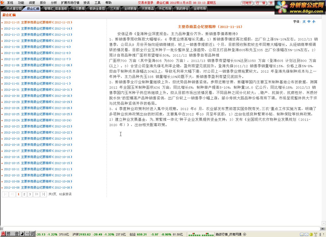Click the vertical scrollbar down arrow
Image resolution: width=326 pixels, height=237 pixels.
(x=324, y=223)
